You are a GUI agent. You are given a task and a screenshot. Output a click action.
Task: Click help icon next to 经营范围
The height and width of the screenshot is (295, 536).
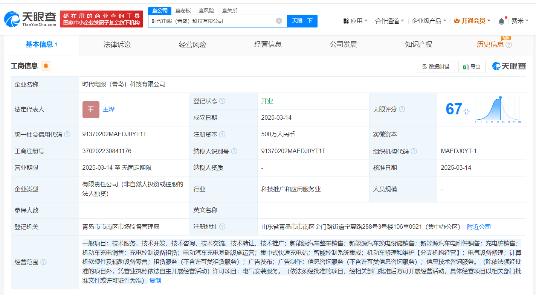pyautogui.click(x=43, y=262)
